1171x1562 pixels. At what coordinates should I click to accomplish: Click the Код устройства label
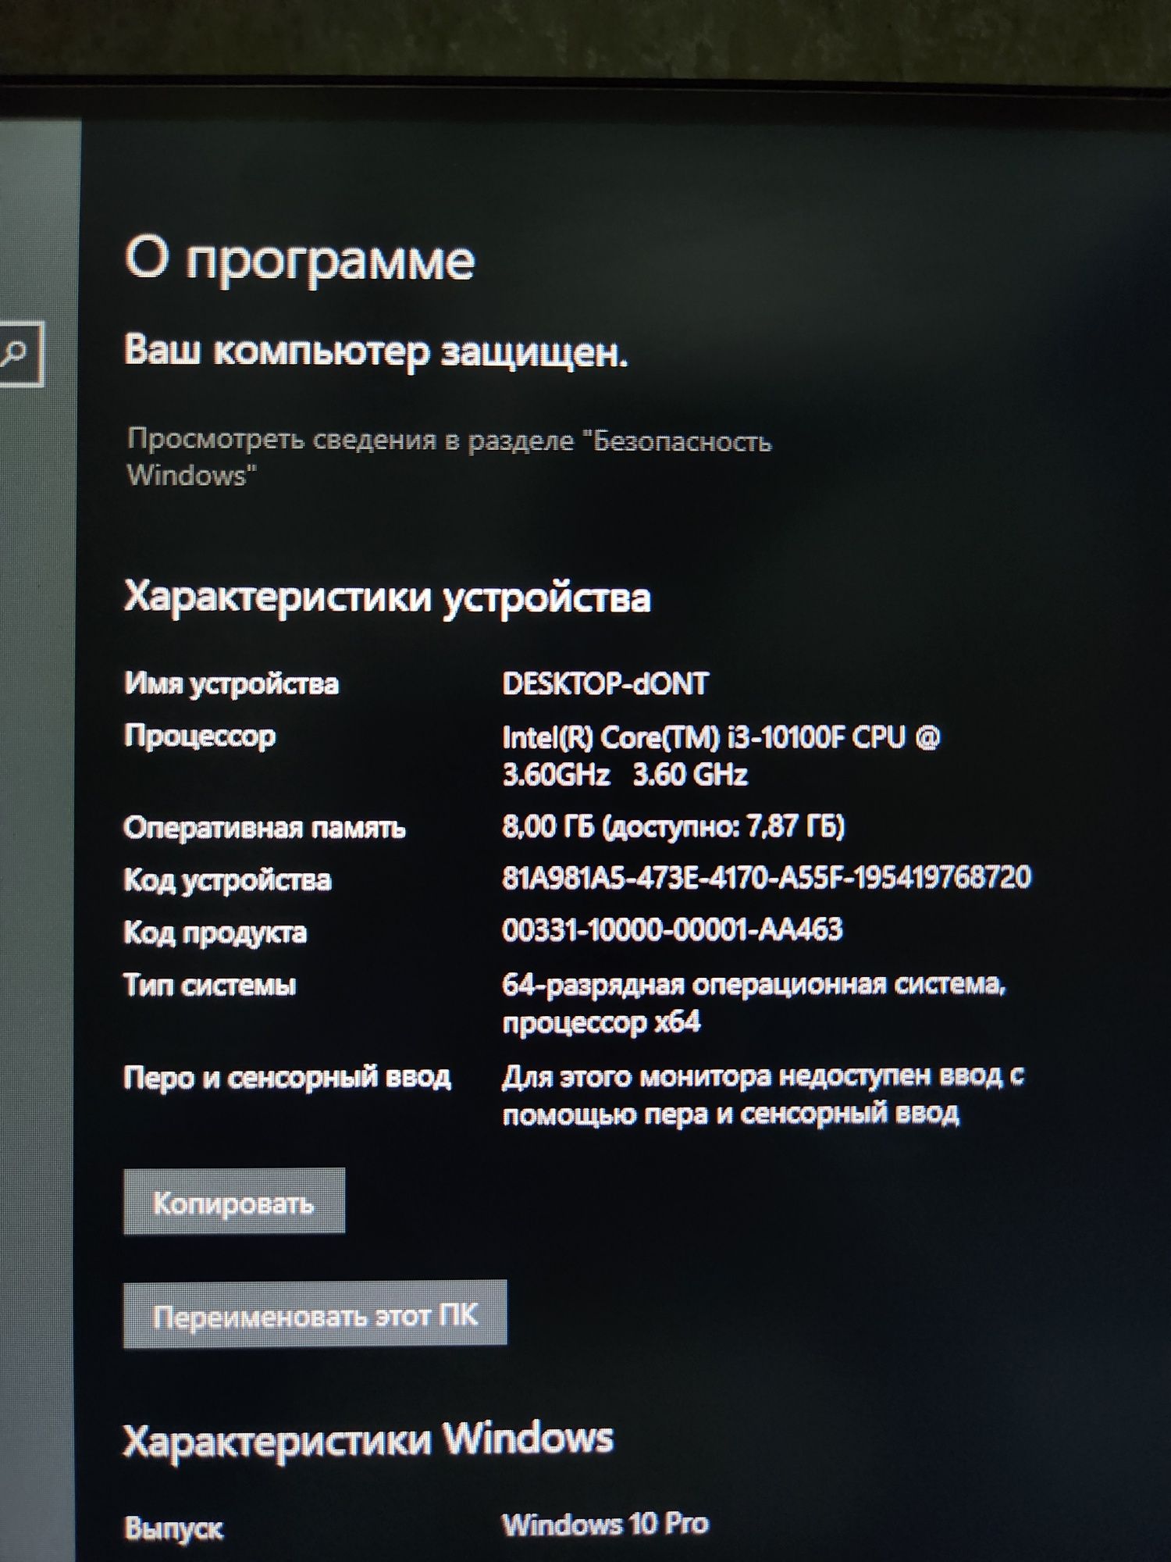(227, 880)
